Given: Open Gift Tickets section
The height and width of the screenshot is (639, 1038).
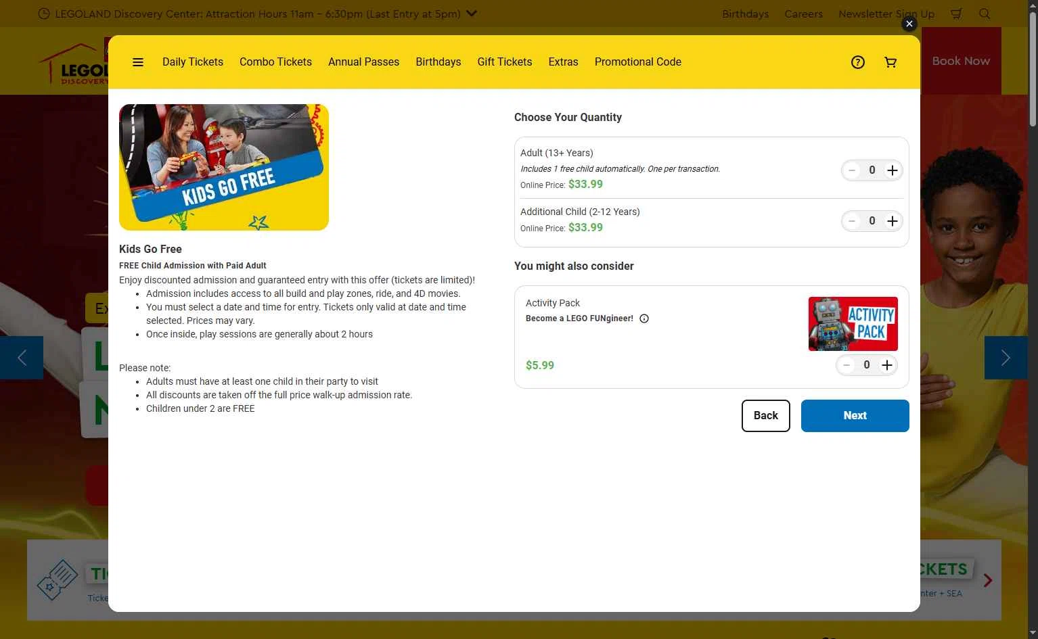Looking at the screenshot, I should click(x=505, y=62).
